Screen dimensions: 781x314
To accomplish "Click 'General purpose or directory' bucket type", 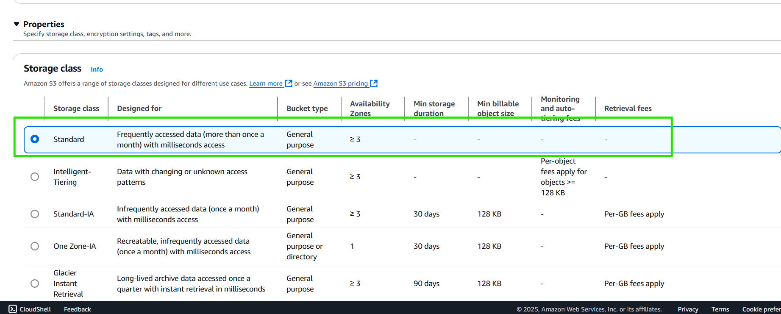I will (305, 246).
